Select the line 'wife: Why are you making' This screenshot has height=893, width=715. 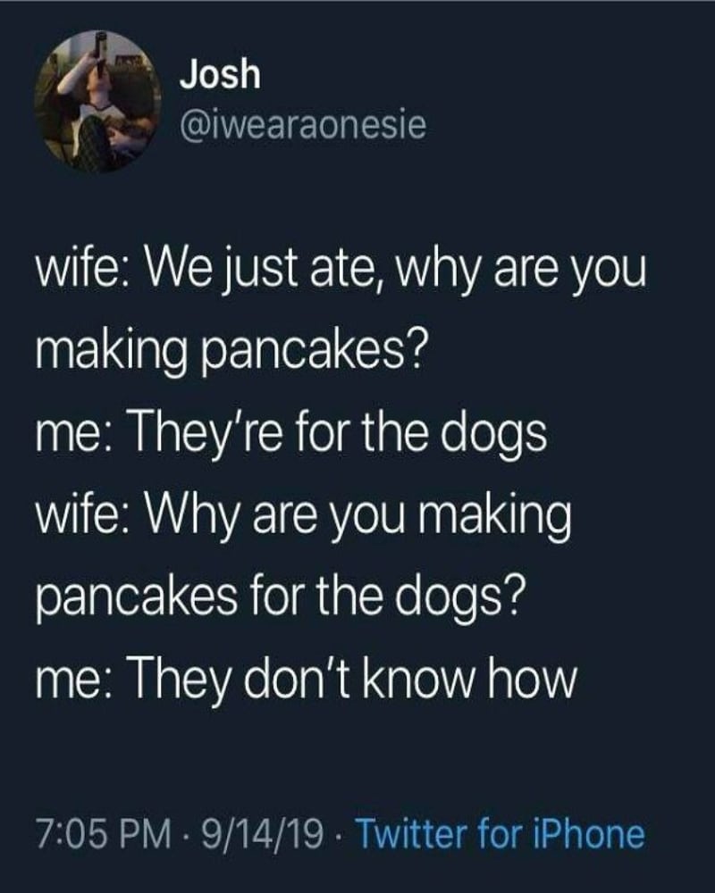(303, 516)
